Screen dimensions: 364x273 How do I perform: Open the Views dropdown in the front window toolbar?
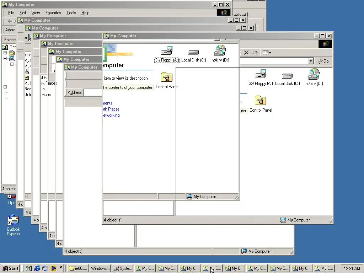[267, 53]
